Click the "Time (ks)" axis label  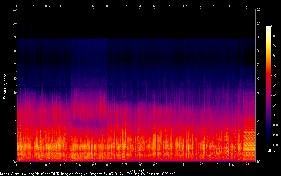(x=136, y=170)
